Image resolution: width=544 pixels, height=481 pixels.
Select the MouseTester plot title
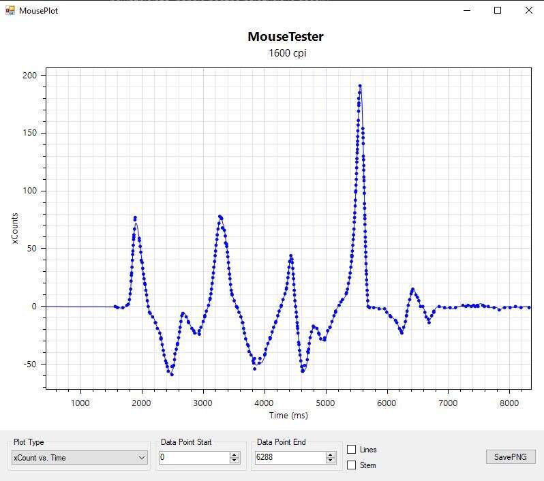(x=285, y=37)
